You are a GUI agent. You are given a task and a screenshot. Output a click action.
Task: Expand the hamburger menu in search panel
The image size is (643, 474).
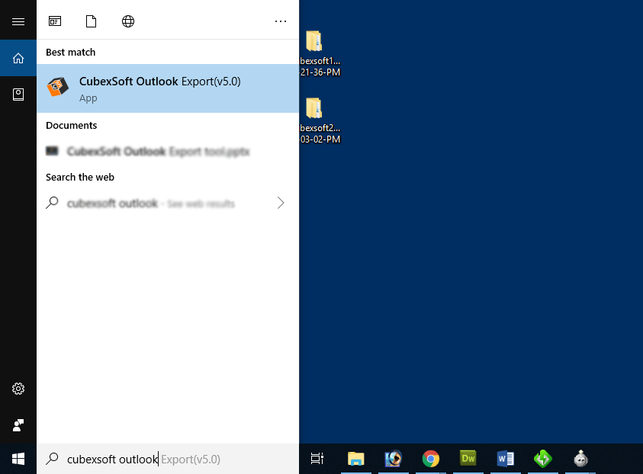point(18,21)
